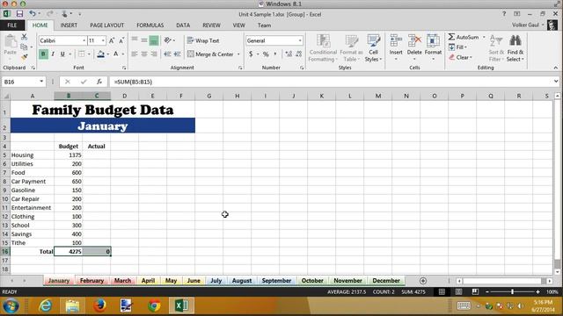This screenshot has height=316, width=563.
Task: Click the Fill Color paint bucket
Action: (100, 54)
